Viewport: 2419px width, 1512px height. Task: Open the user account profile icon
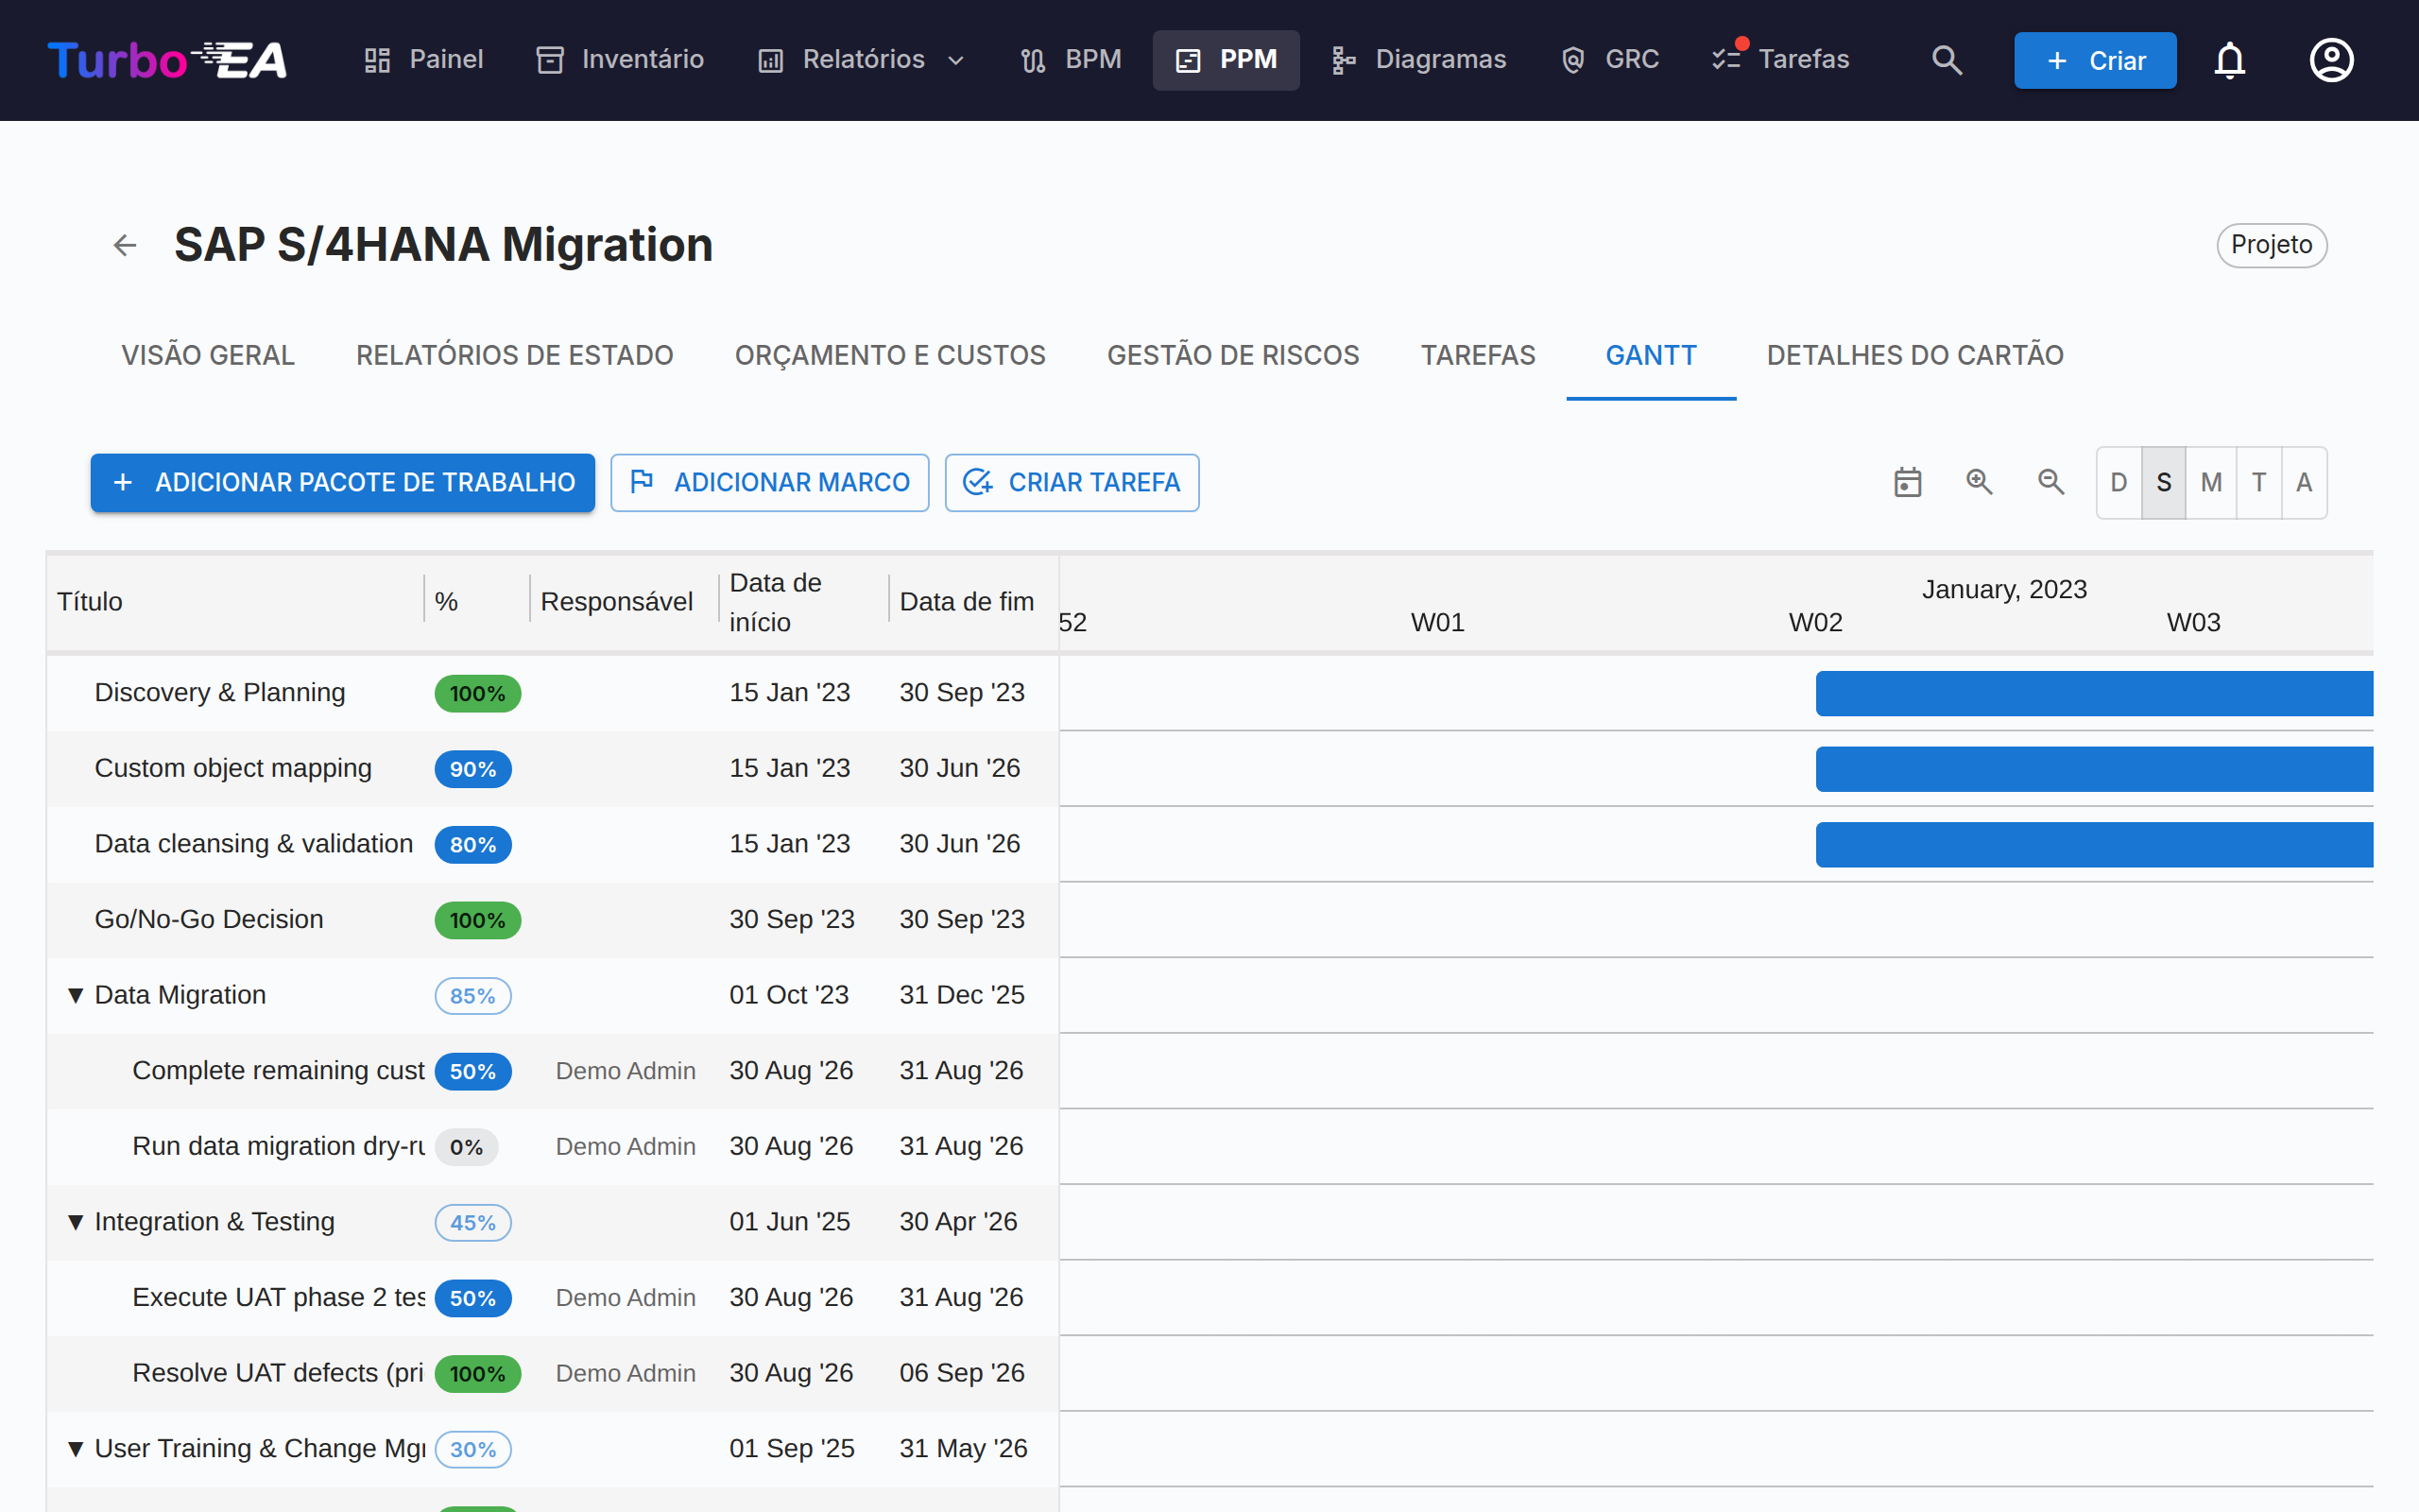pos(2331,60)
